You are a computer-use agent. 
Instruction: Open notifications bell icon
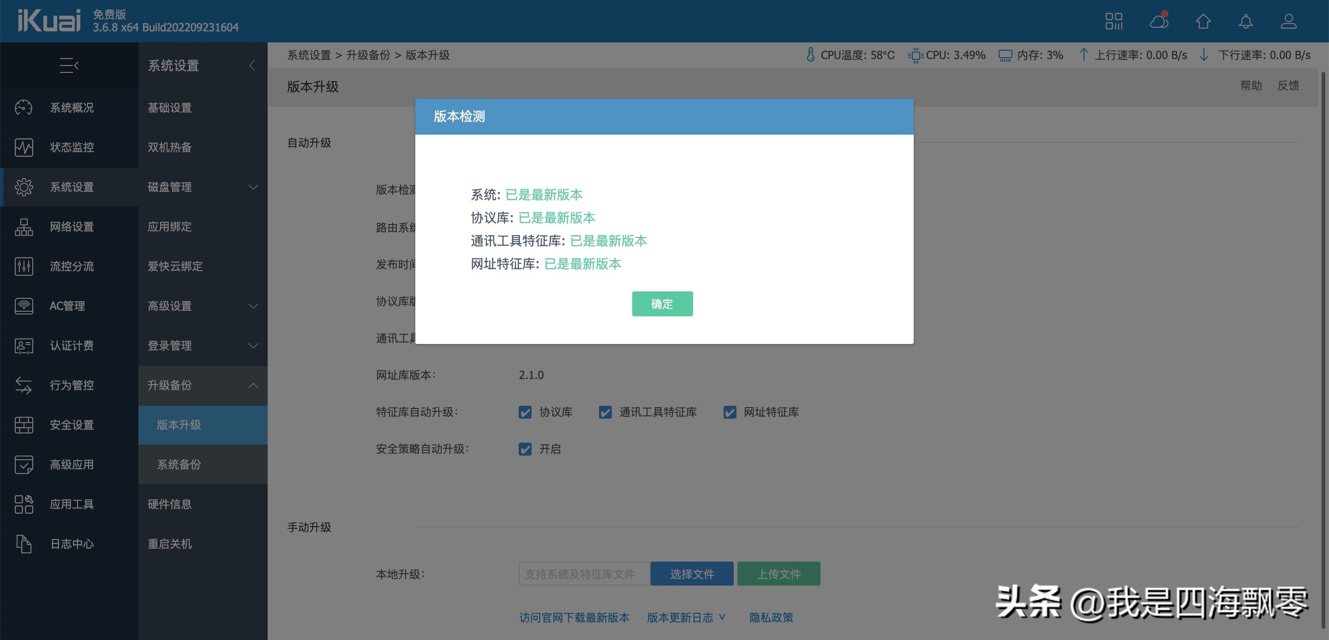click(x=1246, y=22)
